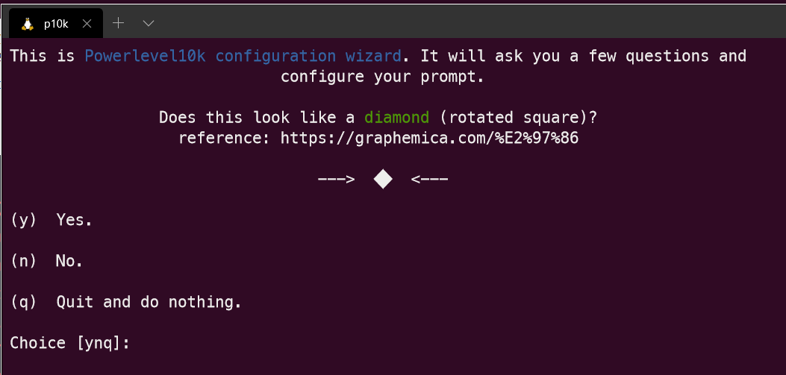Select the (y) Yes option line
The image size is (786, 375).
(x=52, y=220)
